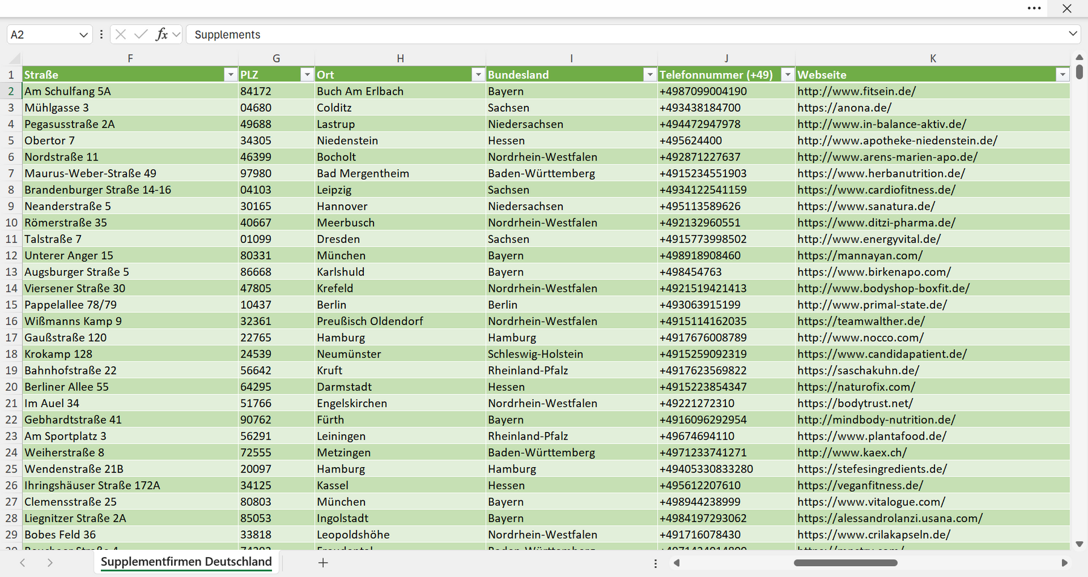Confirm entry with checkmark icon

click(x=141, y=34)
